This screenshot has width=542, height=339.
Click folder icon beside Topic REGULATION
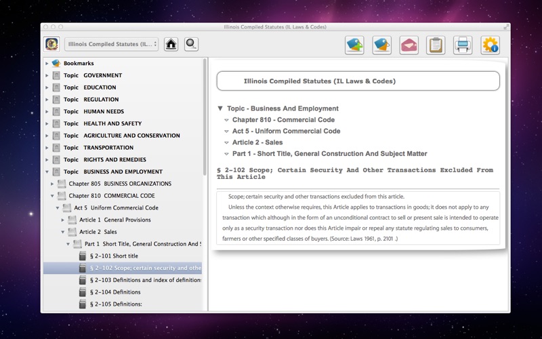(56, 100)
